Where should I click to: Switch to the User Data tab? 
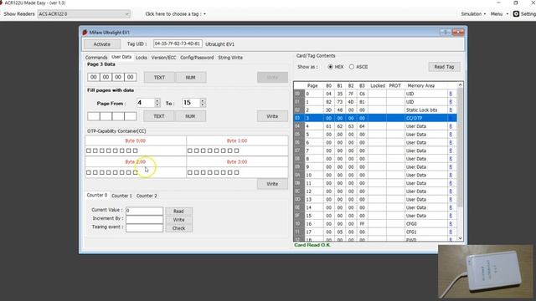tap(121, 57)
